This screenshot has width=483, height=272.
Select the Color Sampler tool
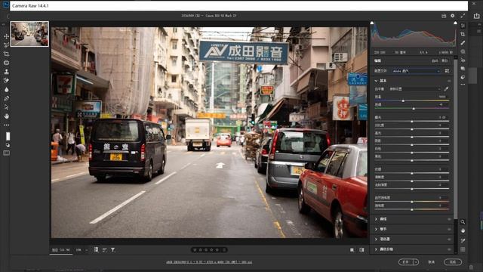(463, 240)
